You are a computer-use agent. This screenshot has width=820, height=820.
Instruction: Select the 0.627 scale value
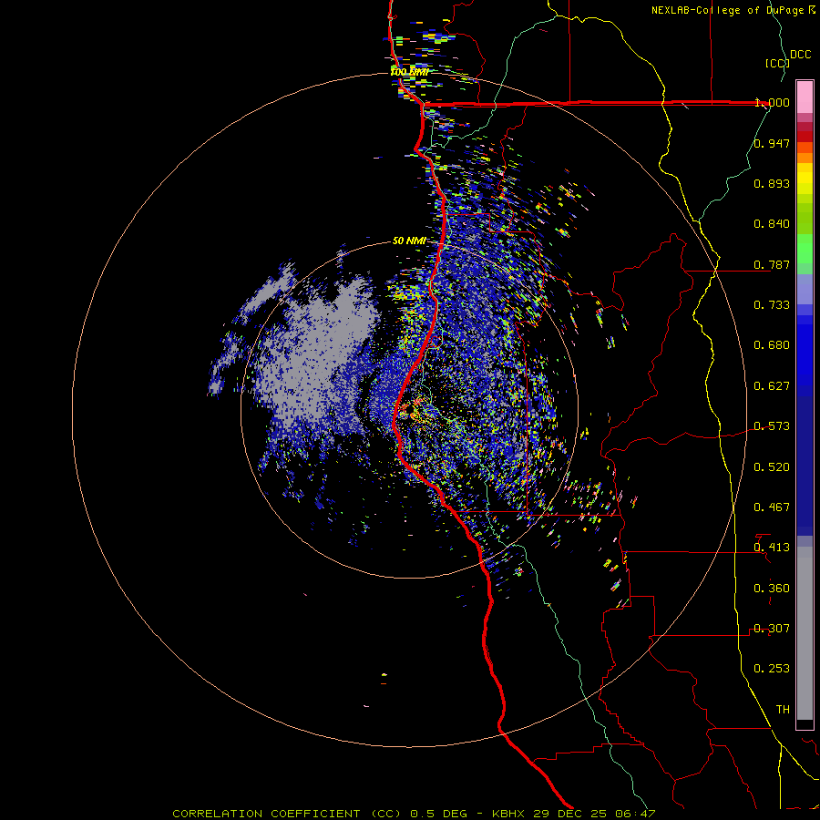click(x=772, y=386)
